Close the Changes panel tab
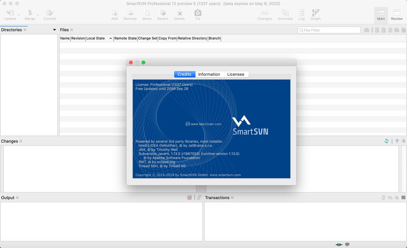 pos(21,141)
